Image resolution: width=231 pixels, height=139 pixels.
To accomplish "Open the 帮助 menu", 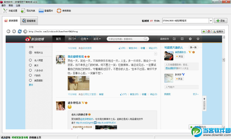I will 11,6.
